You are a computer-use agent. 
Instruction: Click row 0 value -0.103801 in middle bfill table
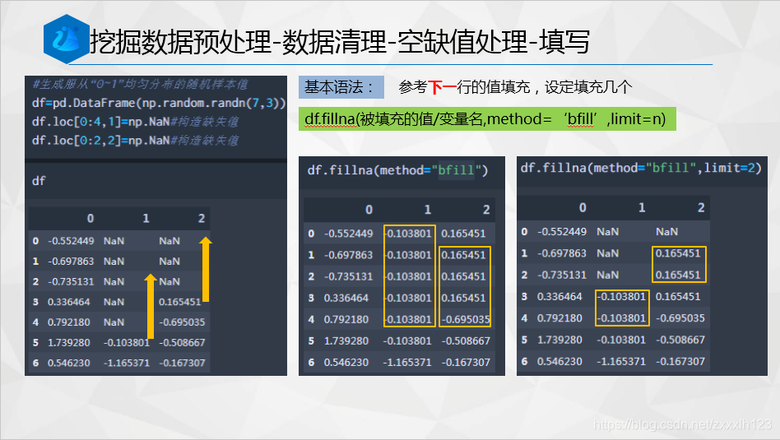[407, 234]
